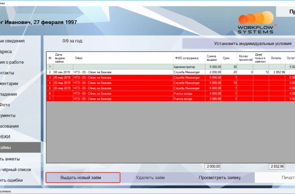Click 'Установить индивидуальные условия' button

point(238,43)
